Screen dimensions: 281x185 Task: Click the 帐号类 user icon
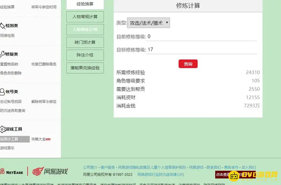click(2, 92)
